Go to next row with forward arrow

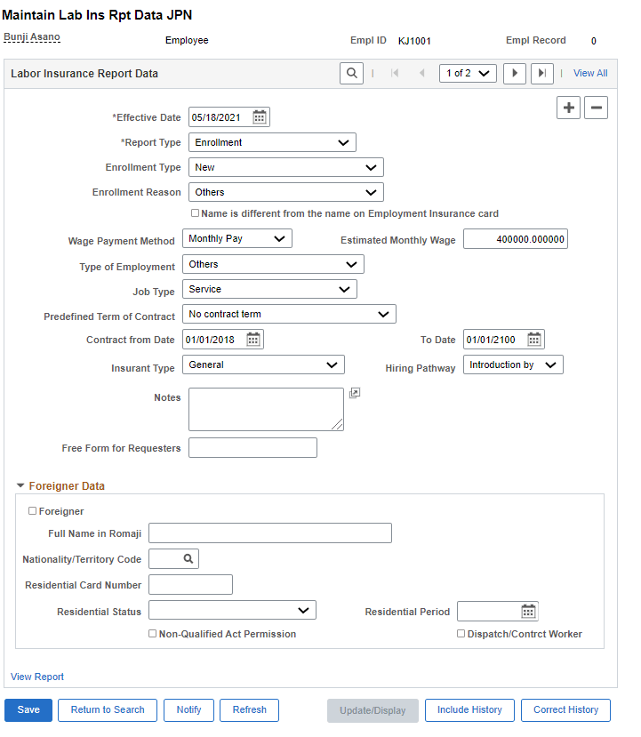(515, 73)
